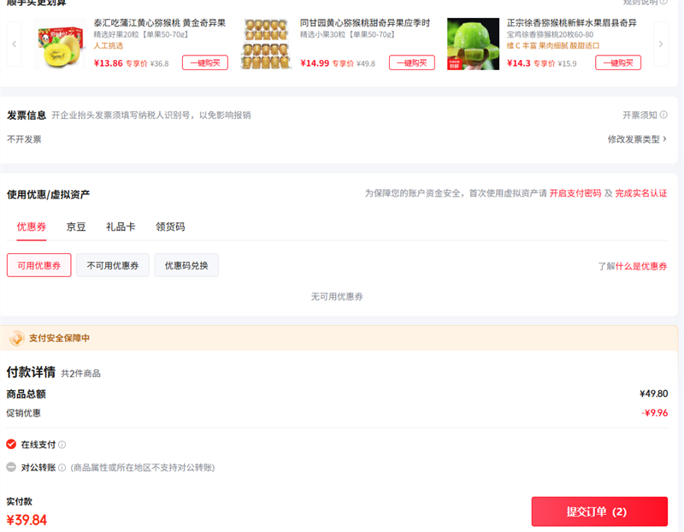The height and width of the screenshot is (532, 684).
Task: Select the 优惠券 tab
Action: 32,228
